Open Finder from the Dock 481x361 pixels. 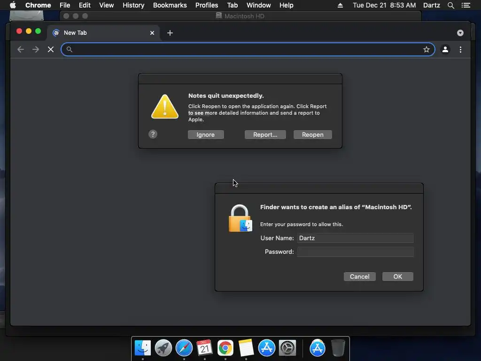click(143, 348)
